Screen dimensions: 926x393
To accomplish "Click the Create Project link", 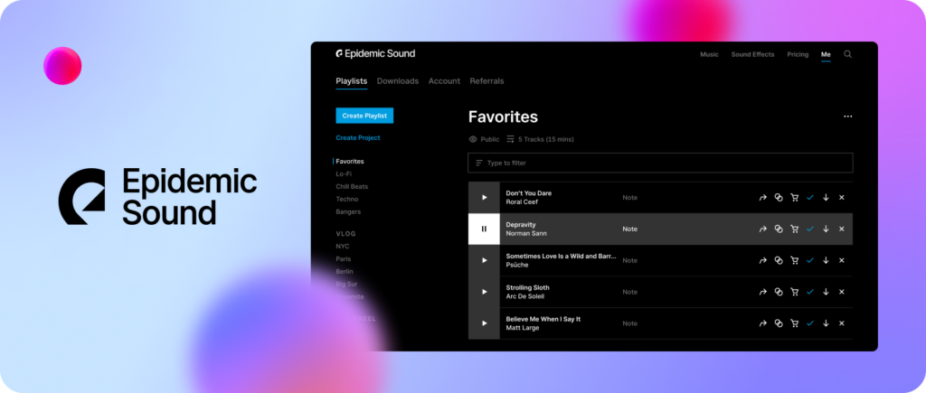I will (x=358, y=138).
